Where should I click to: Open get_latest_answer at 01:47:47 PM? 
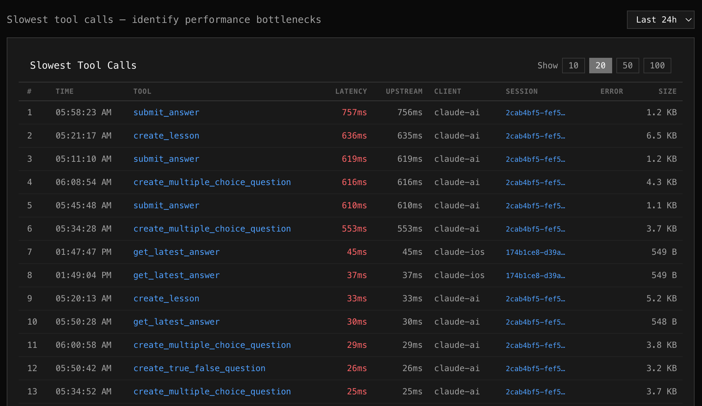177,252
